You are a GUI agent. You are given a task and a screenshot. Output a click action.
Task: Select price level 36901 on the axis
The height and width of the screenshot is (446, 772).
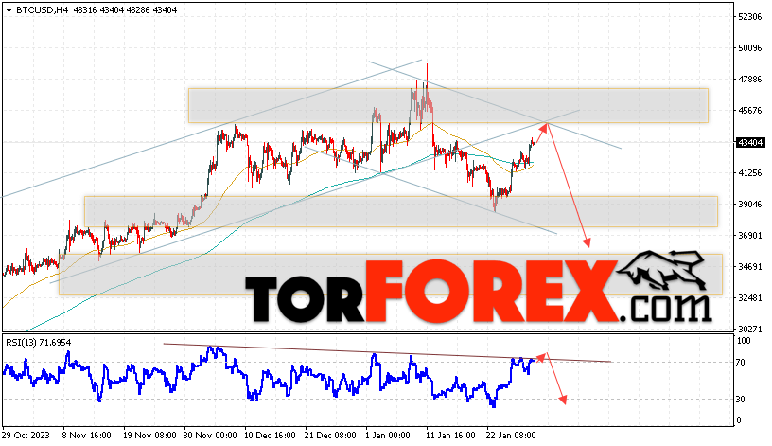tap(750, 235)
